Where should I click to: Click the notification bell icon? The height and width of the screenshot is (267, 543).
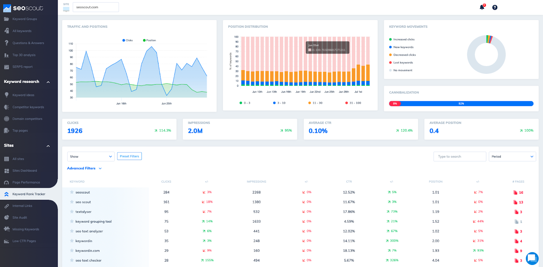click(x=482, y=7)
